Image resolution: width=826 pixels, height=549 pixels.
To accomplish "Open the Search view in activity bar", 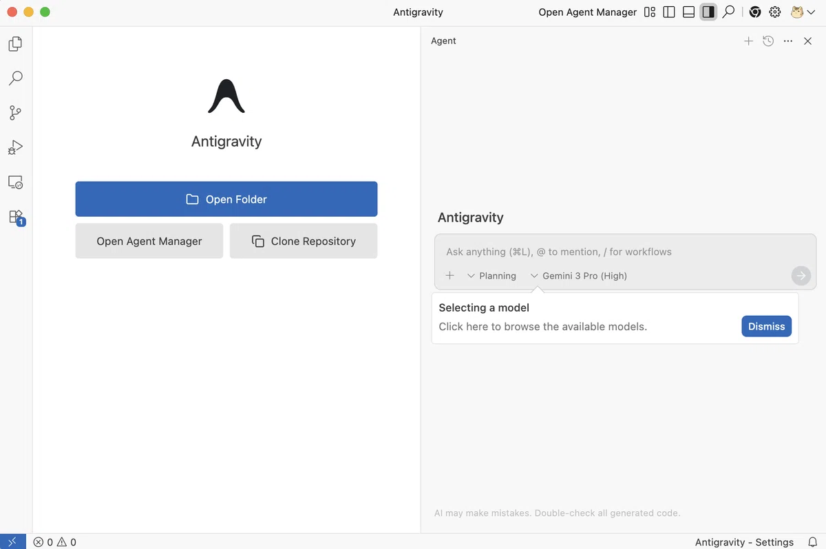I will pyautogui.click(x=15, y=78).
